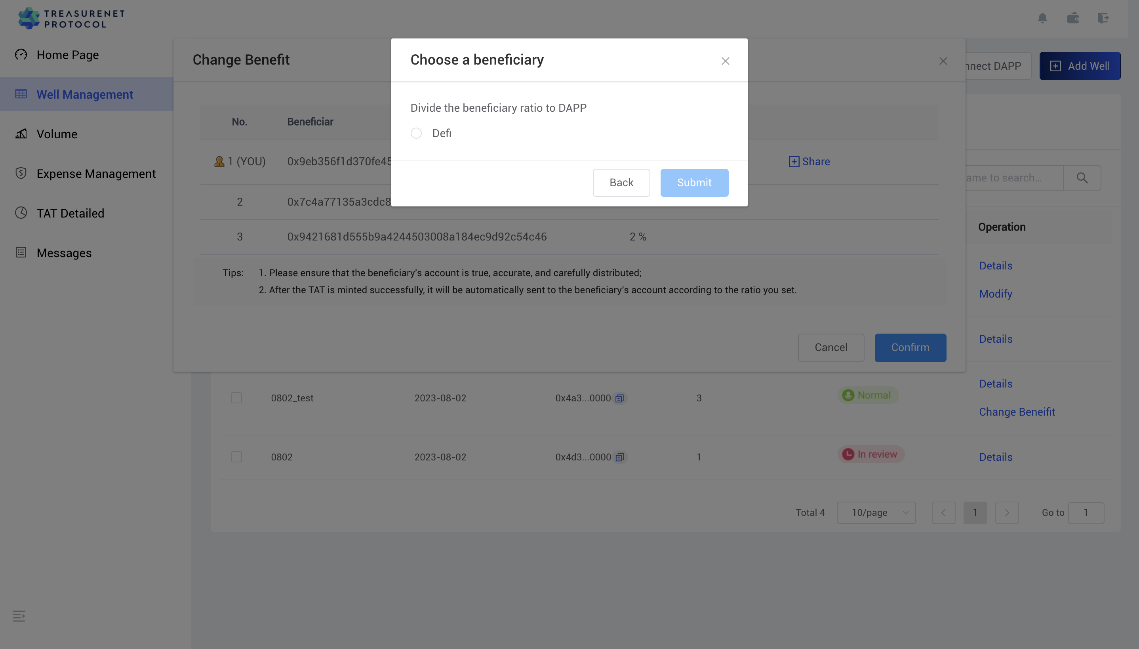The height and width of the screenshot is (649, 1139).
Task: Click the Operation column header
Action: pyautogui.click(x=1001, y=227)
